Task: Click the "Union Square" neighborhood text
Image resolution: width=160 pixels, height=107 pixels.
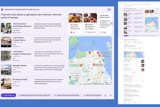Action: (x=16, y=60)
